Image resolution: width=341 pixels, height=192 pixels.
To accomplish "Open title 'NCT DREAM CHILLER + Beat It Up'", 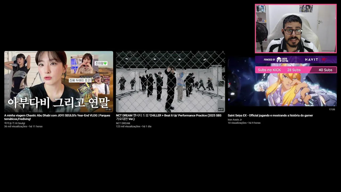I will [169, 117].
